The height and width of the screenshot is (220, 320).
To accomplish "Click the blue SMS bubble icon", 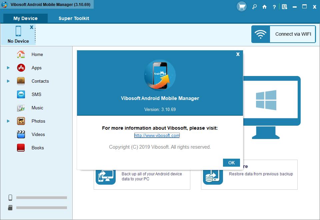I will [21, 94].
